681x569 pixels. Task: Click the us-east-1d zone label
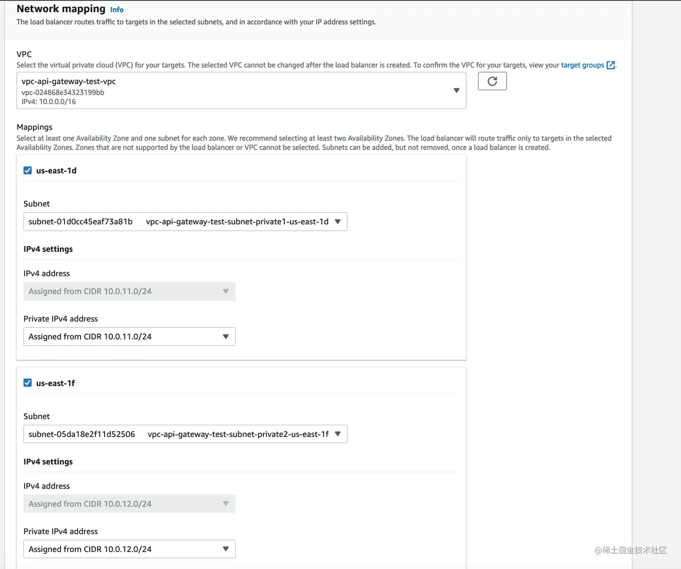pyautogui.click(x=56, y=171)
